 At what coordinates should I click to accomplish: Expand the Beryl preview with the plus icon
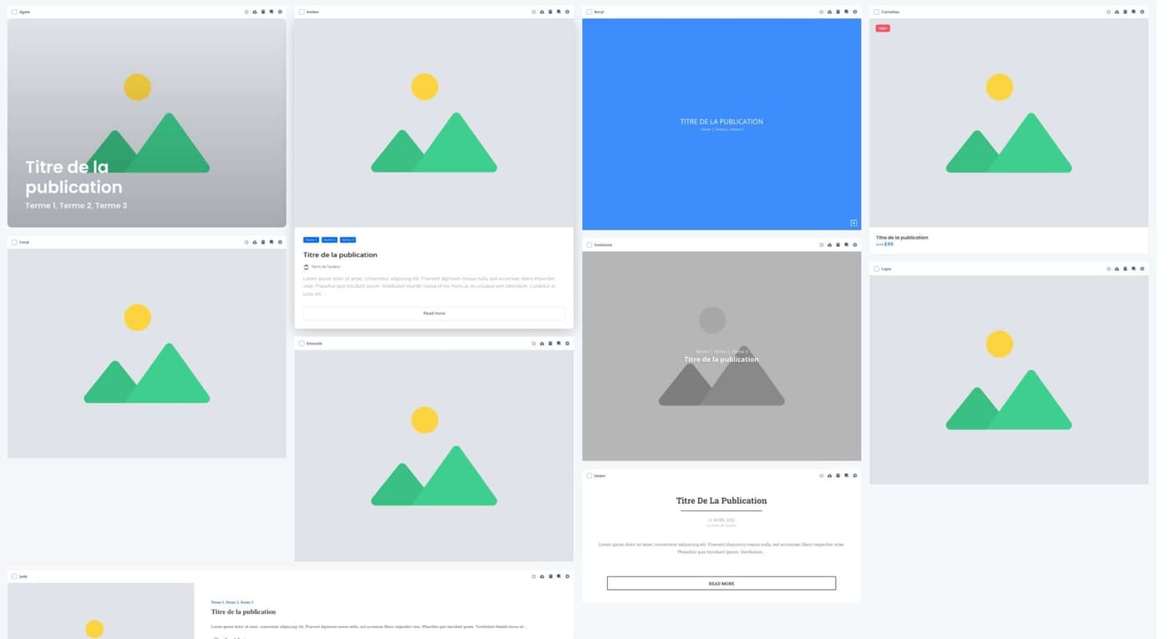(853, 223)
